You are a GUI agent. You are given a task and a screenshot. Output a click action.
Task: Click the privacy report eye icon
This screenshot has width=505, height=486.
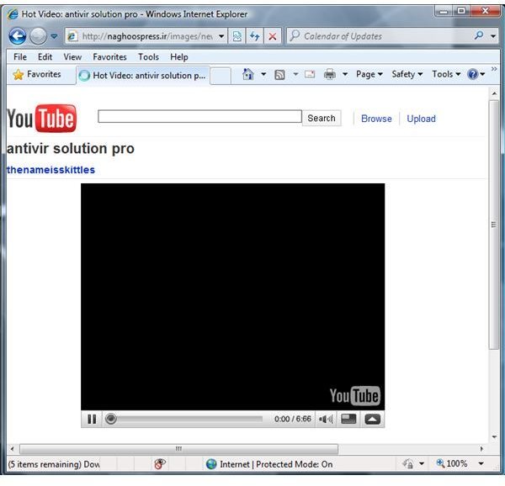pyautogui.click(x=160, y=464)
